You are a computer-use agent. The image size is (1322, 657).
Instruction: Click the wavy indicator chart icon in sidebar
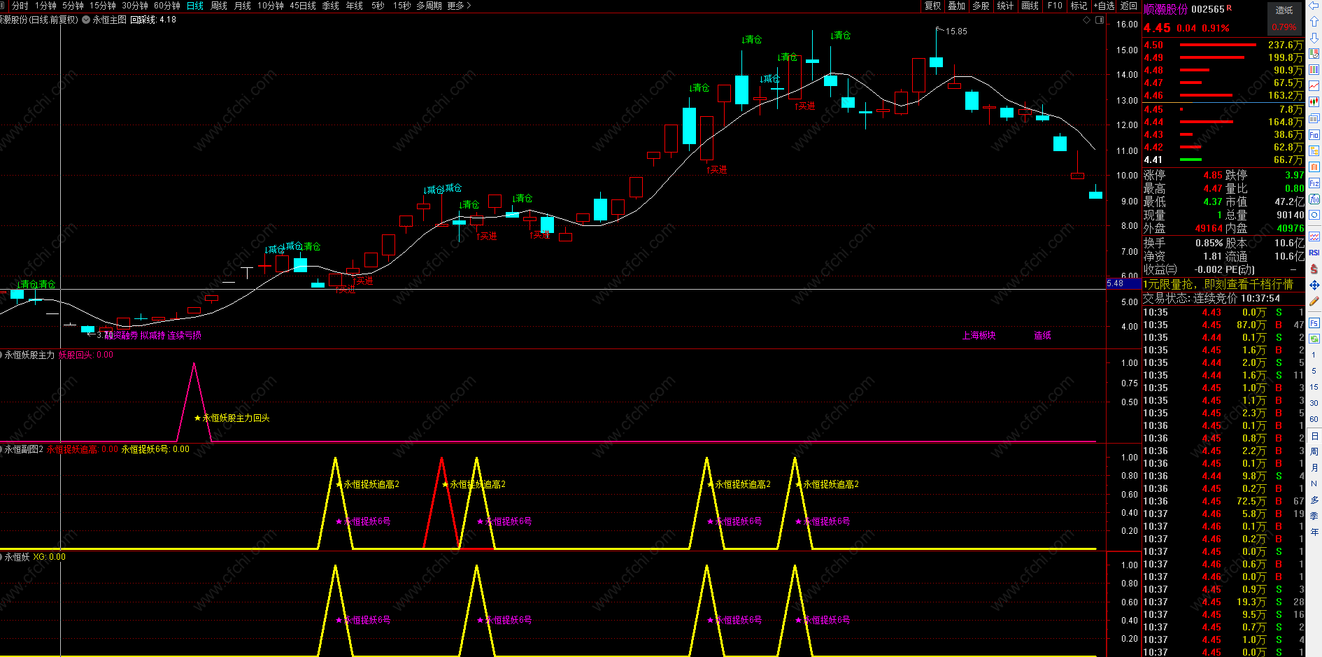1314,236
